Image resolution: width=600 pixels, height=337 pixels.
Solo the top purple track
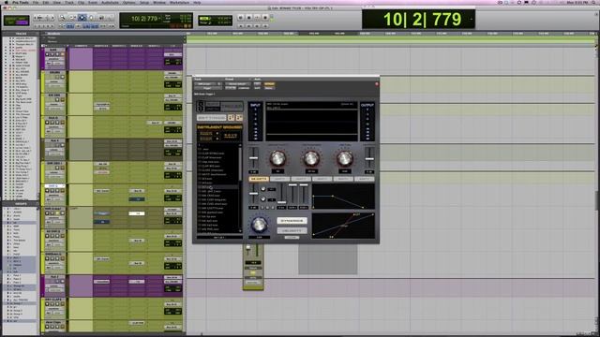(x=57, y=54)
